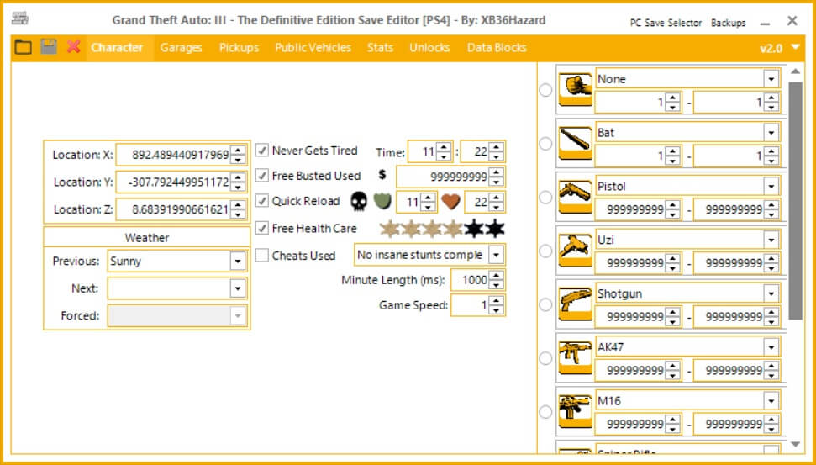Click the green armor shield icon
Screen dimensions: 816x465
pos(382,202)
